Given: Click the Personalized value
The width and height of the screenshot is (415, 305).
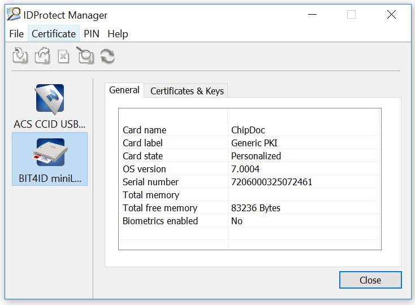Looking at the screenshot, I should [256, 156].
